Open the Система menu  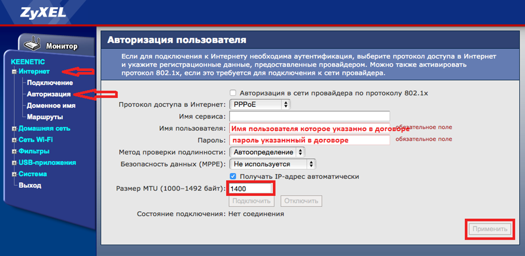pos(33,174)
